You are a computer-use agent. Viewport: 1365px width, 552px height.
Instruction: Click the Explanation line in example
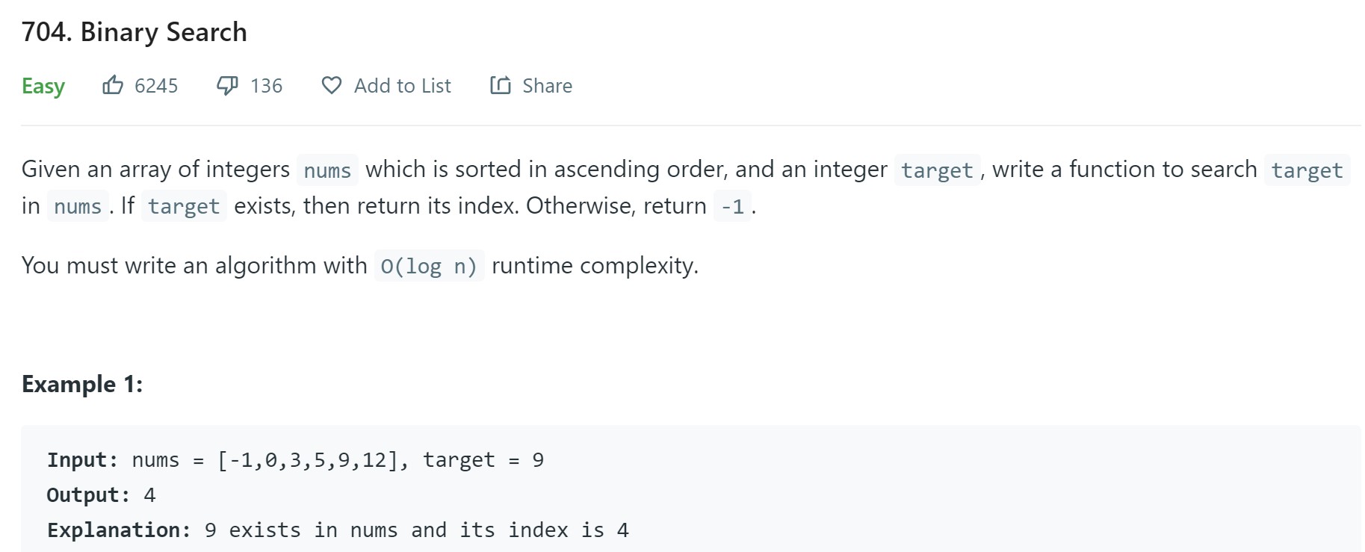pyautogui.click(x=338, y=530)
